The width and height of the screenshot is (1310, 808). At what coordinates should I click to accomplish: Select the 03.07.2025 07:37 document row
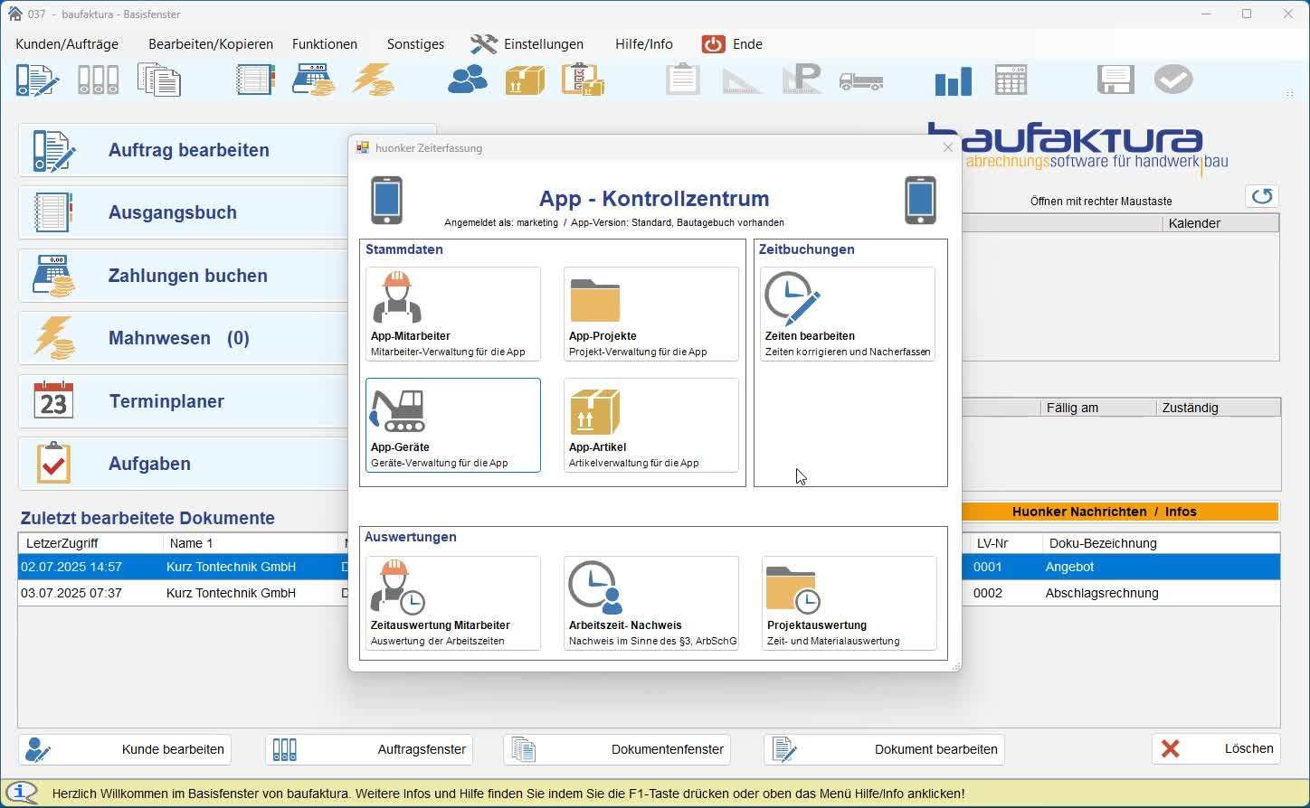181,593
